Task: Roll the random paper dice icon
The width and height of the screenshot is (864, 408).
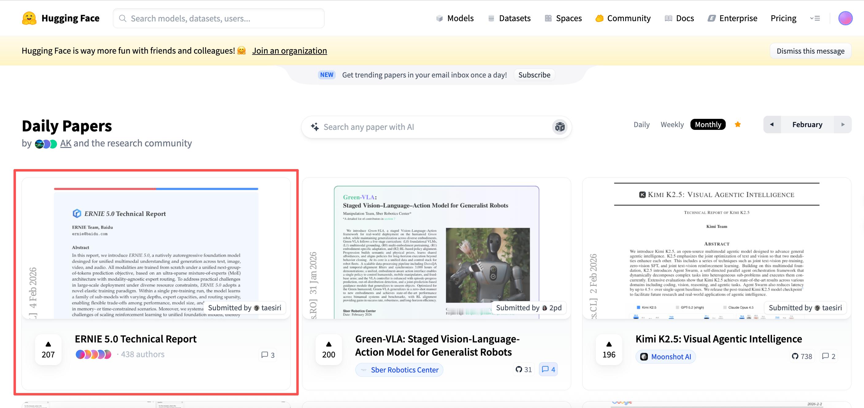Action: [x=560, y=127]
